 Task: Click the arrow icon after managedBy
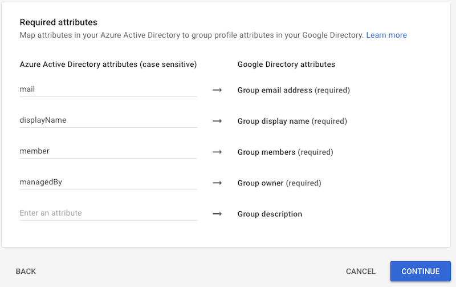tap(217, 183)
